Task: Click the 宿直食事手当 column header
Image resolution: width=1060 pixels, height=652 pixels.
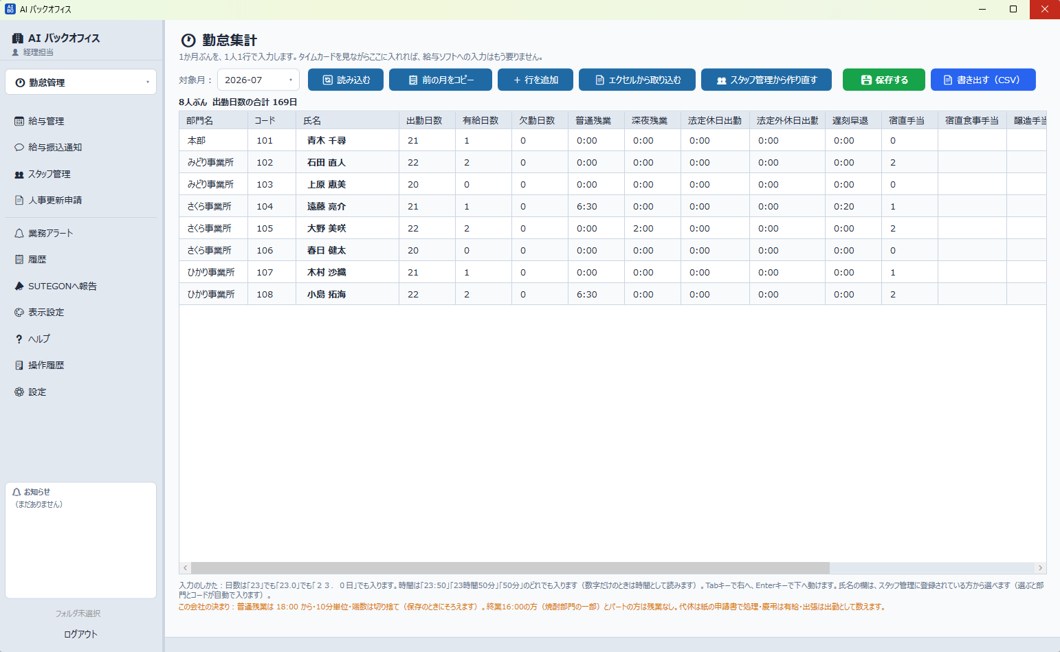Action: pyautogui.click(x=972, y=120)
